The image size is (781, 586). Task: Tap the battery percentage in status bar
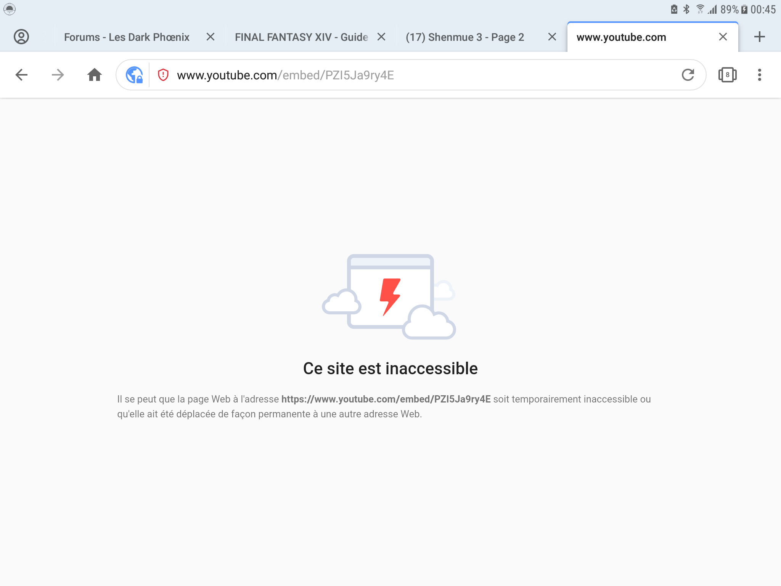pos(730,9)
